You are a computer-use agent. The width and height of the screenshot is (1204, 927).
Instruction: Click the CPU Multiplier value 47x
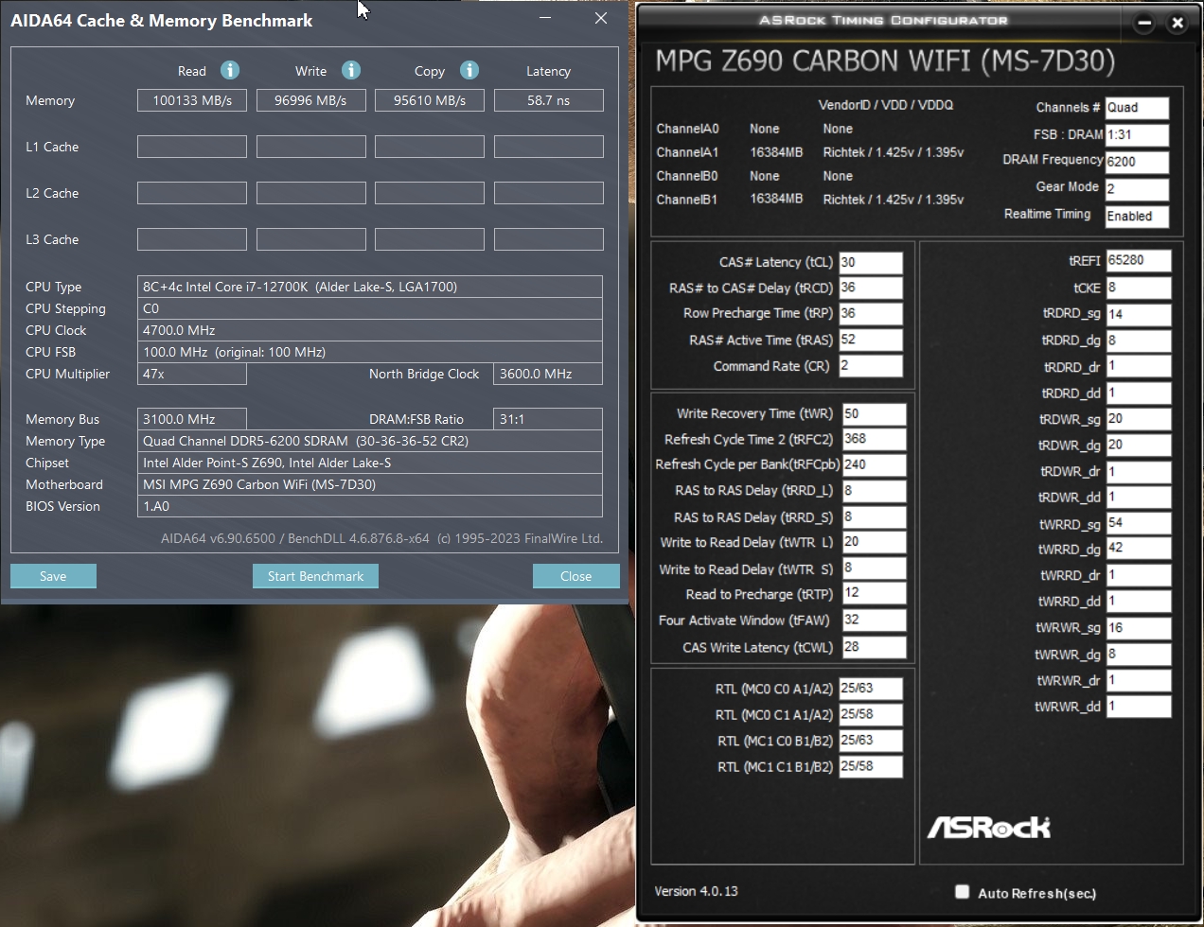pyautogui.click(x=192, y=374)
